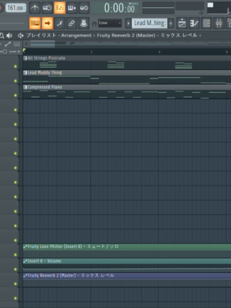
Task: Click the arrow left of pattern selector
Action: point(128,23)
